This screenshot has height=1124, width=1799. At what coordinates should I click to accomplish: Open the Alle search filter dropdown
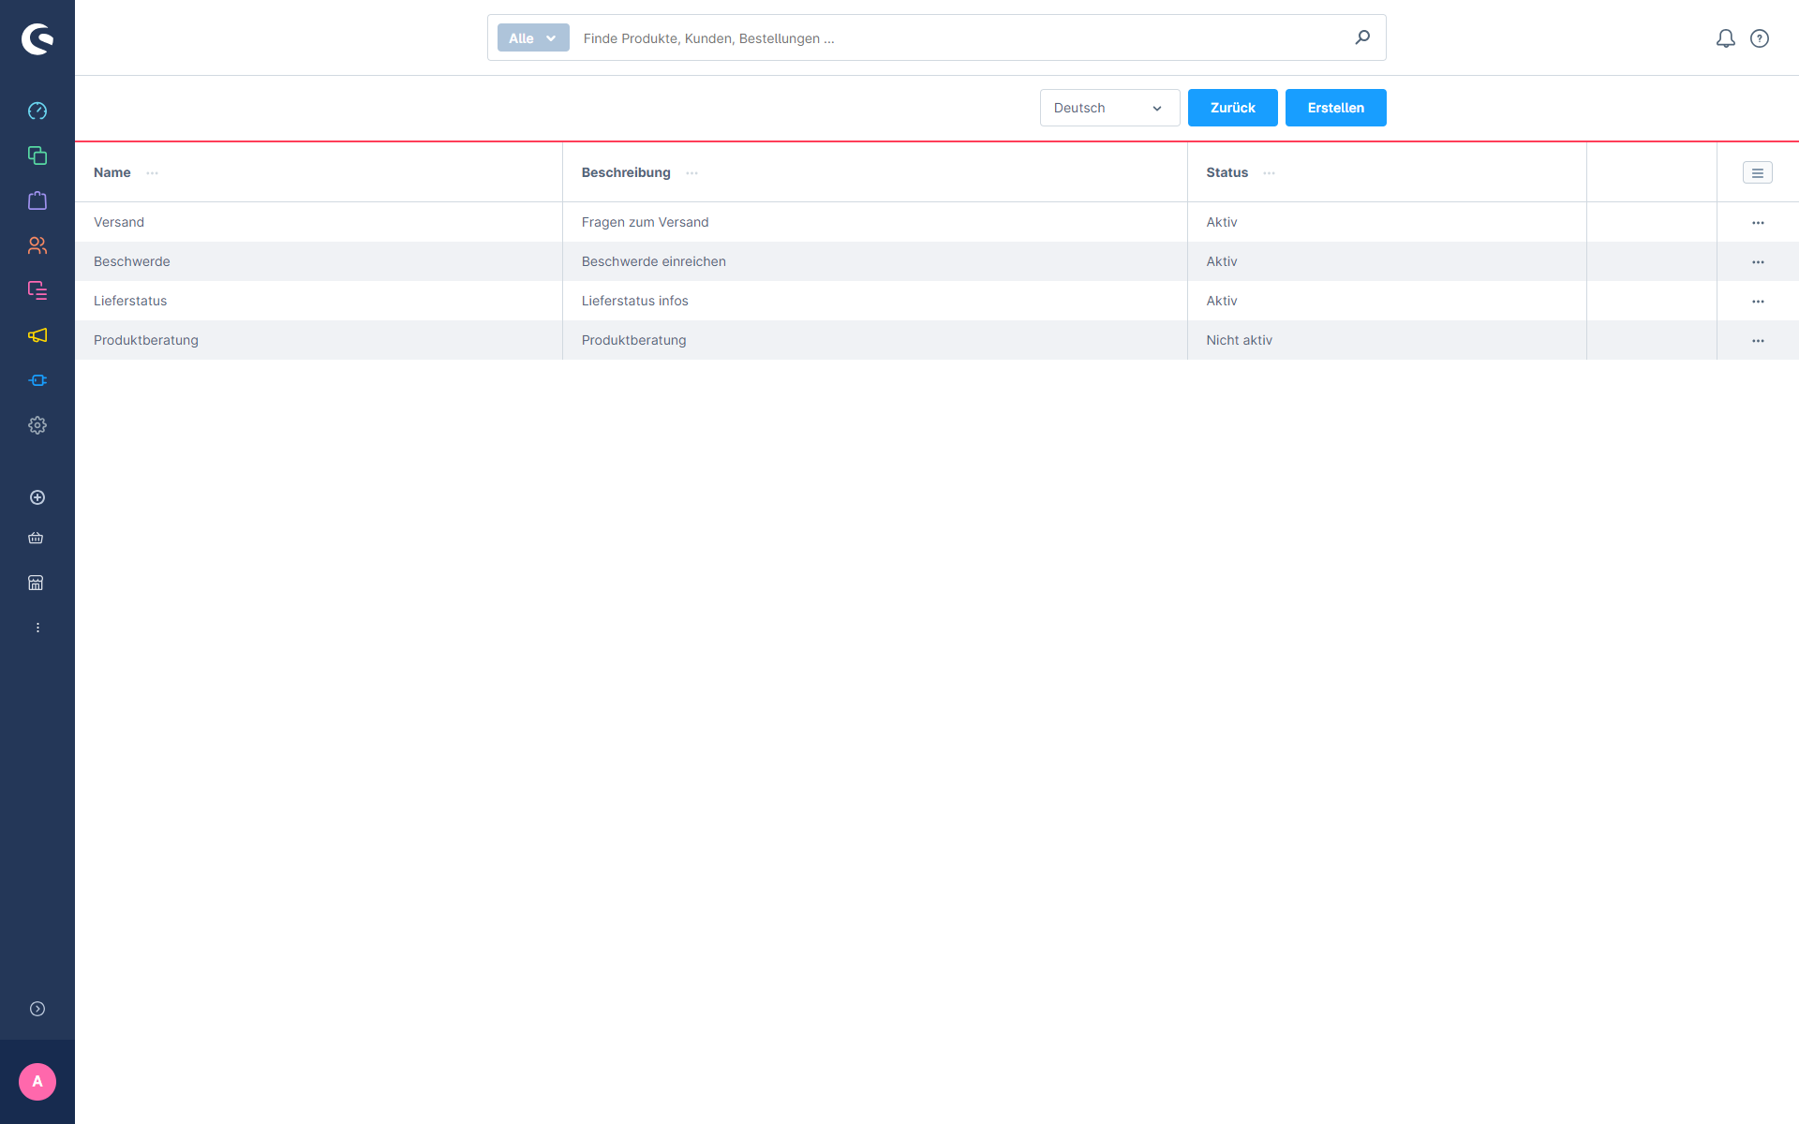(x=533, y=37)
